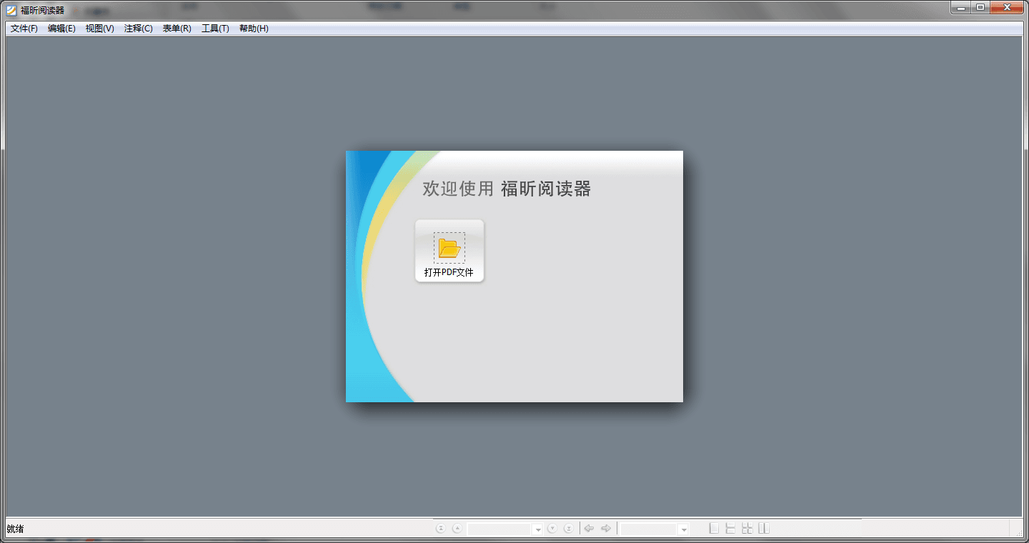Jump to the first page using the status bar icon

click(x=441, y=528)
